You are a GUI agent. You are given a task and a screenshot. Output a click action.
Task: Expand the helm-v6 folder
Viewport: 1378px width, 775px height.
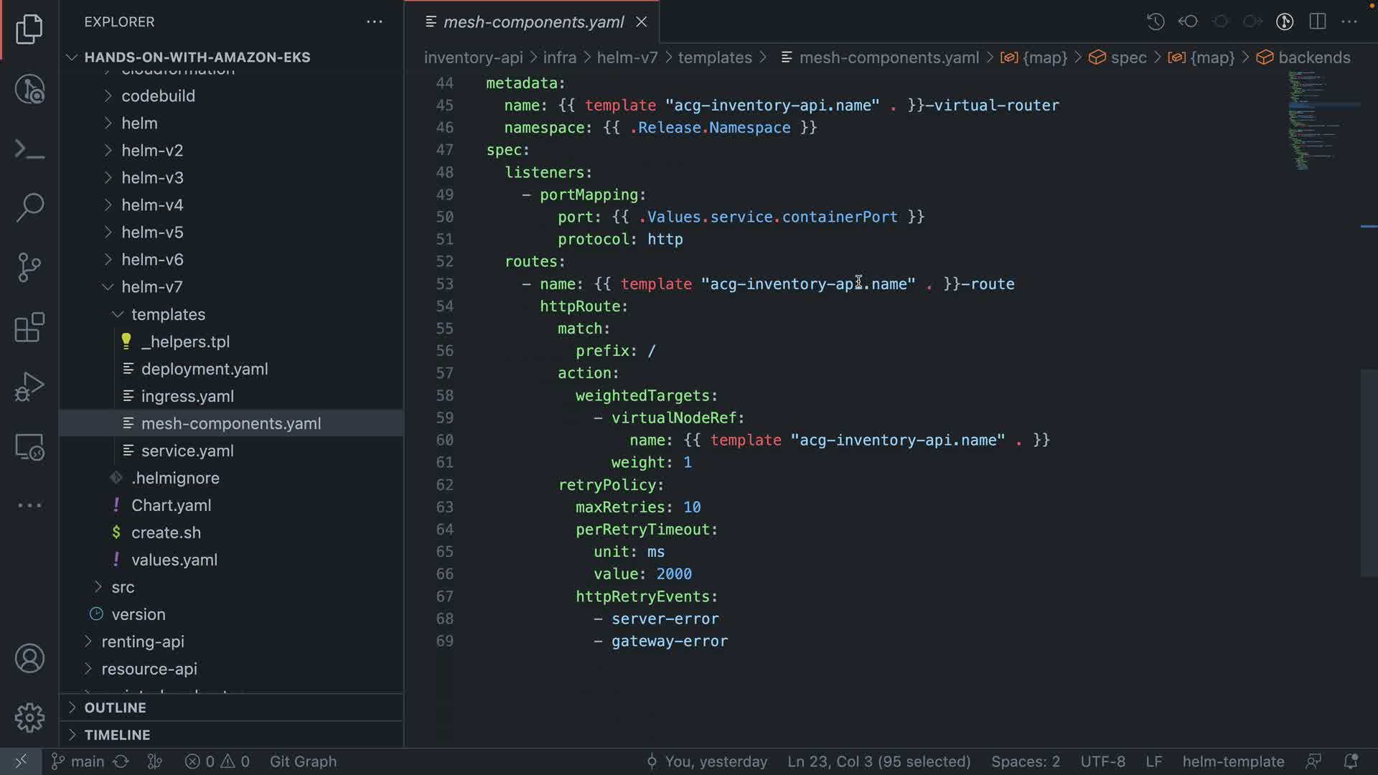(152, 260)
